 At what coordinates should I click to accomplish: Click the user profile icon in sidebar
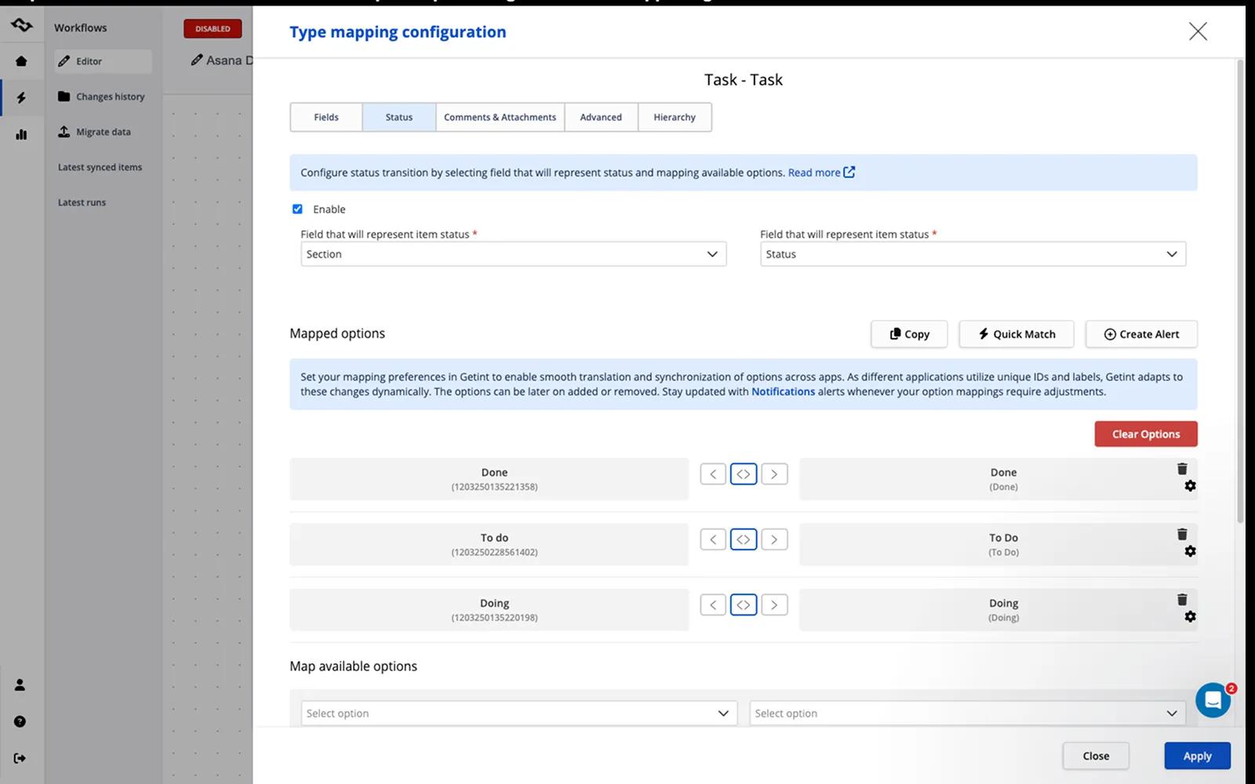pyautogui.click(x=20, y=684)
